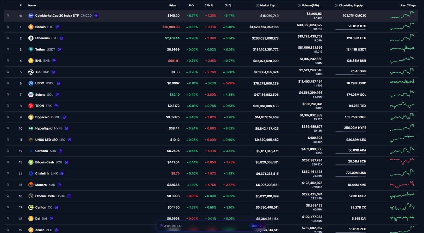Open the AI badge next to LEO symbol
The height and width of the screenshot is (233, 424).
pos(70,140)
